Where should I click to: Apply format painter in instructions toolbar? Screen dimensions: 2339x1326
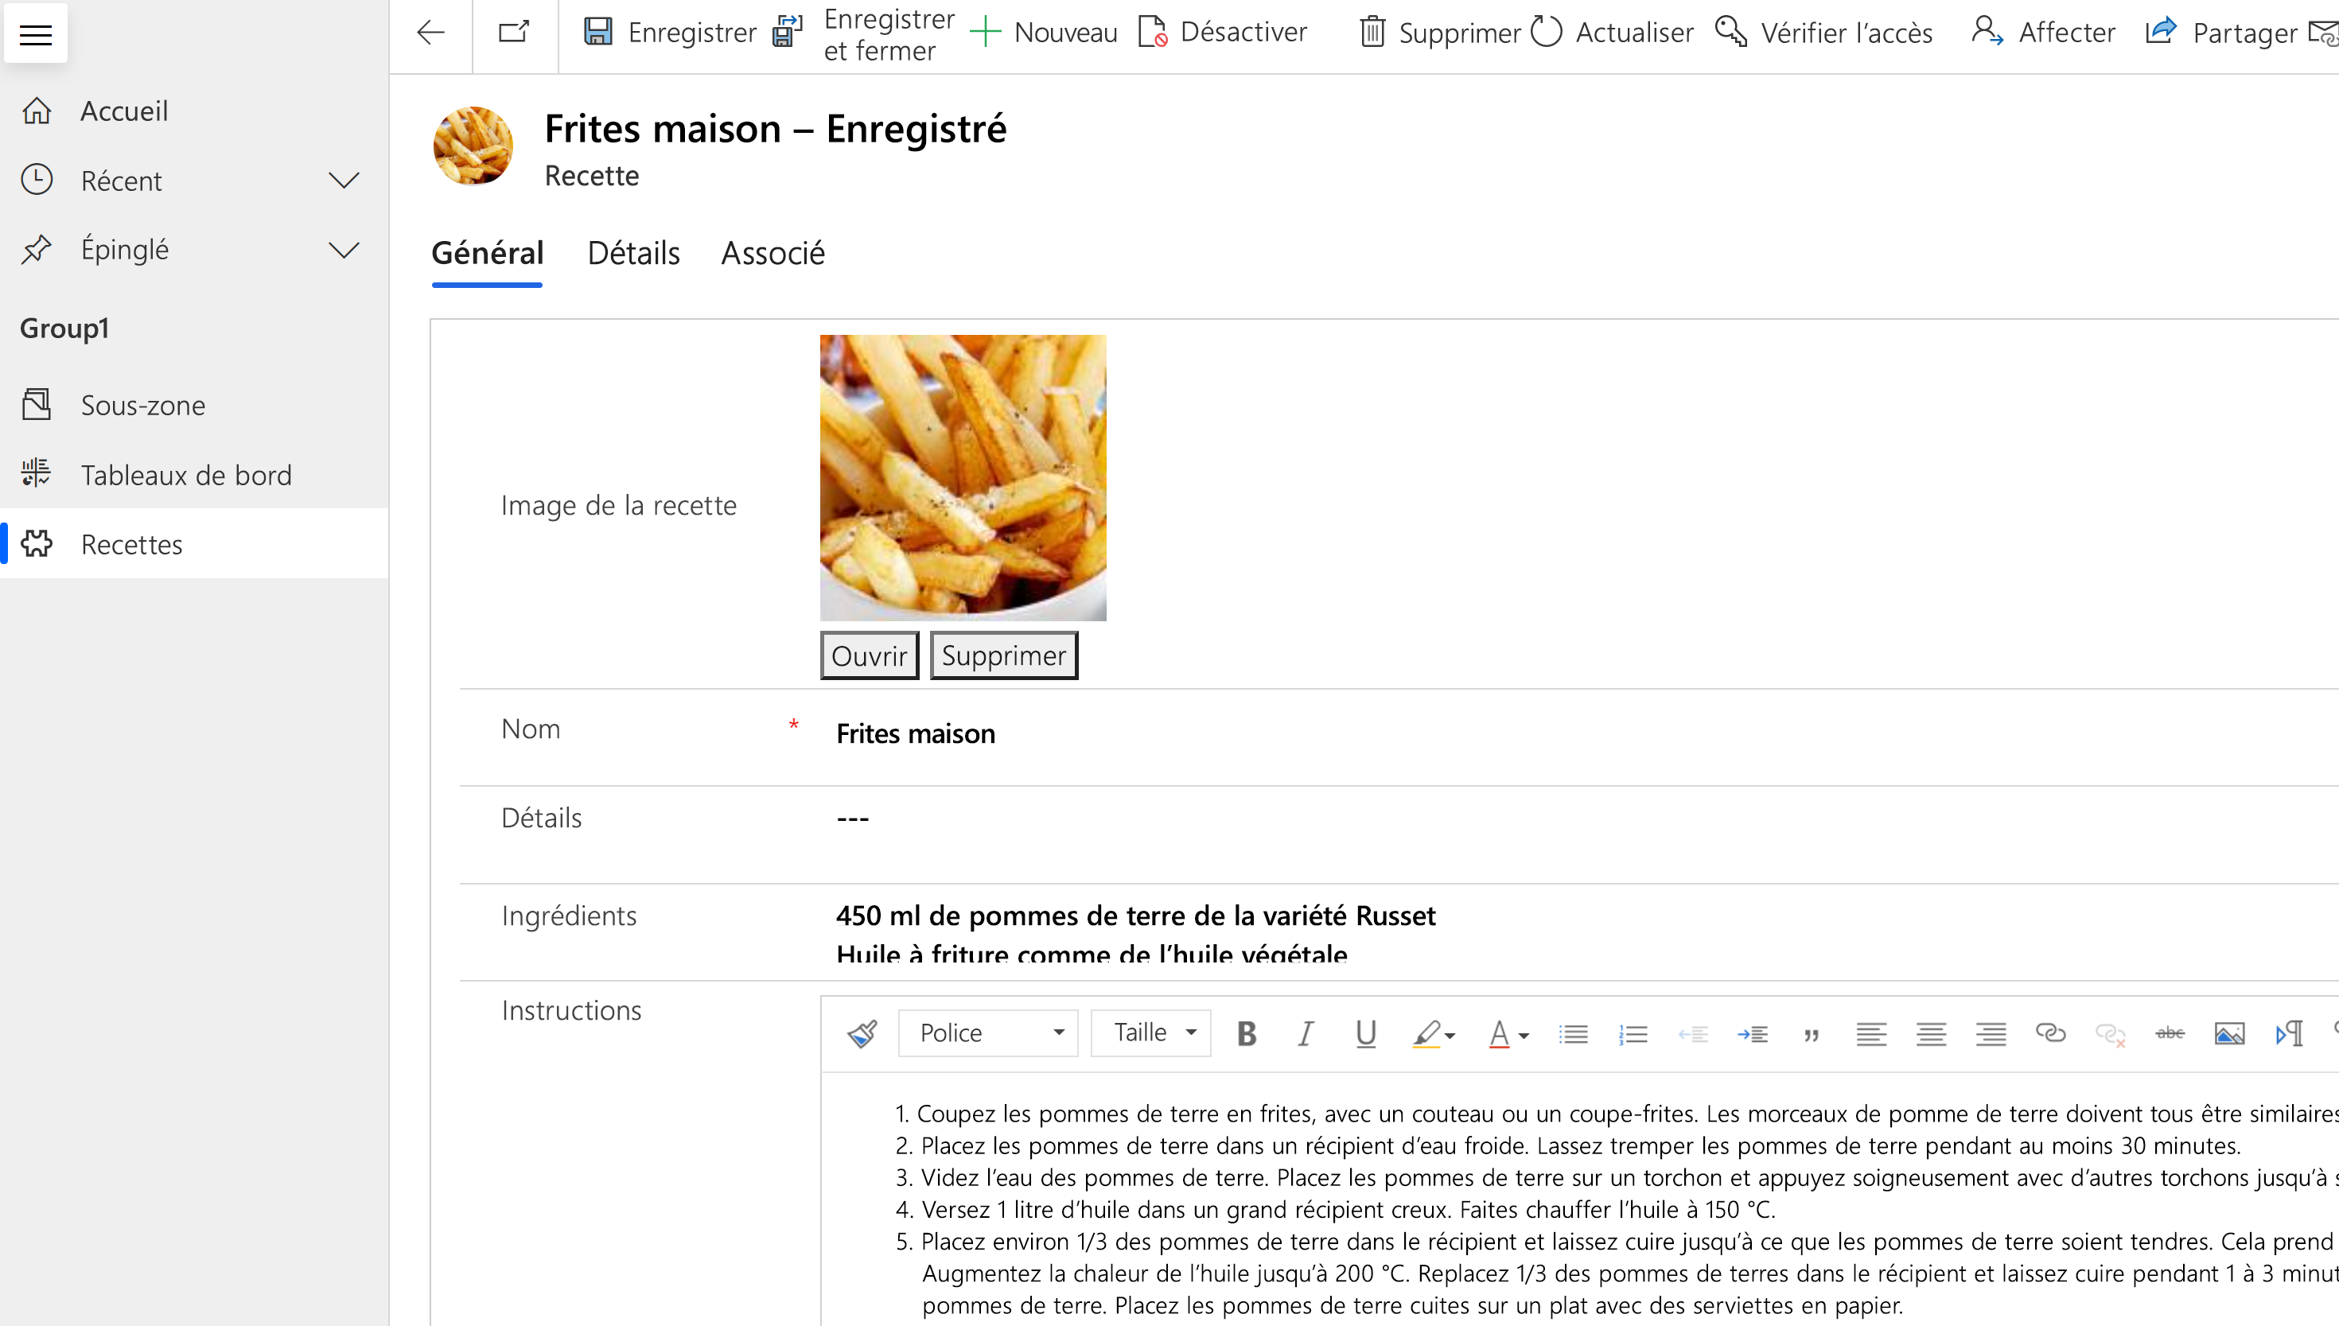point(862,1032)
